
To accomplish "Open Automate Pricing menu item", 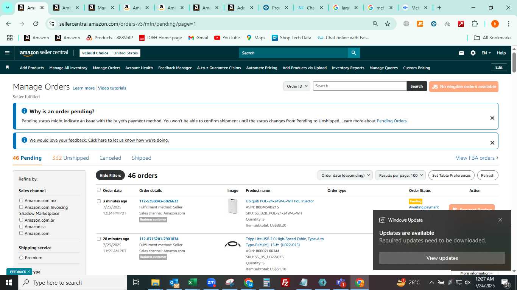I will (262, 68).
